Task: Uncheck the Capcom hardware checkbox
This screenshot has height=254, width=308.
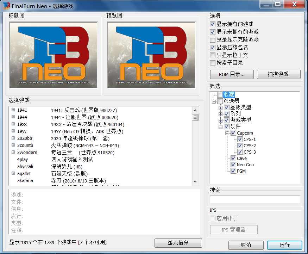Action: tap(233, 133)
